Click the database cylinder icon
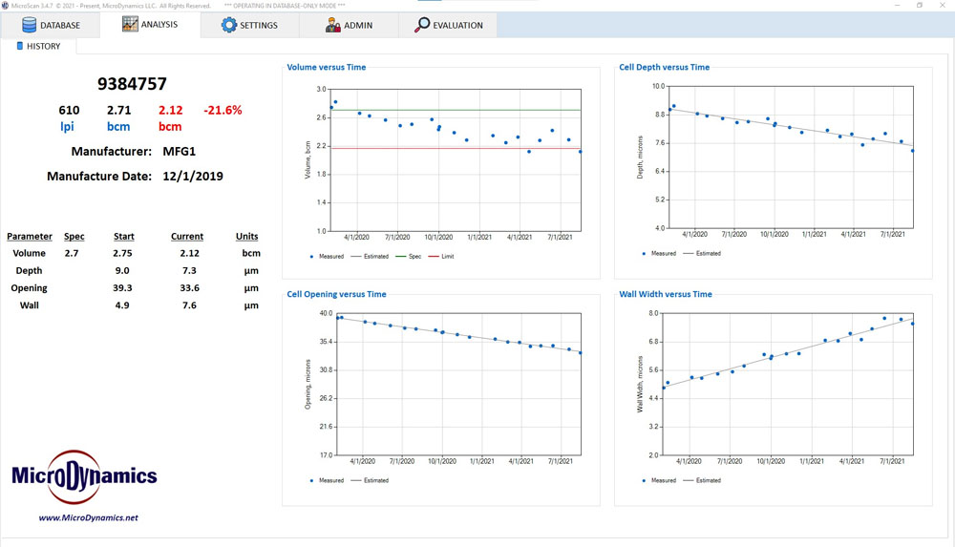Viewport: 955px width, 547px height. [x=30, y=25]
